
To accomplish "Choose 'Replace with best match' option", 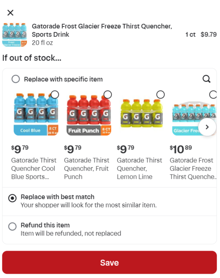I will click(x=12, y=198).
